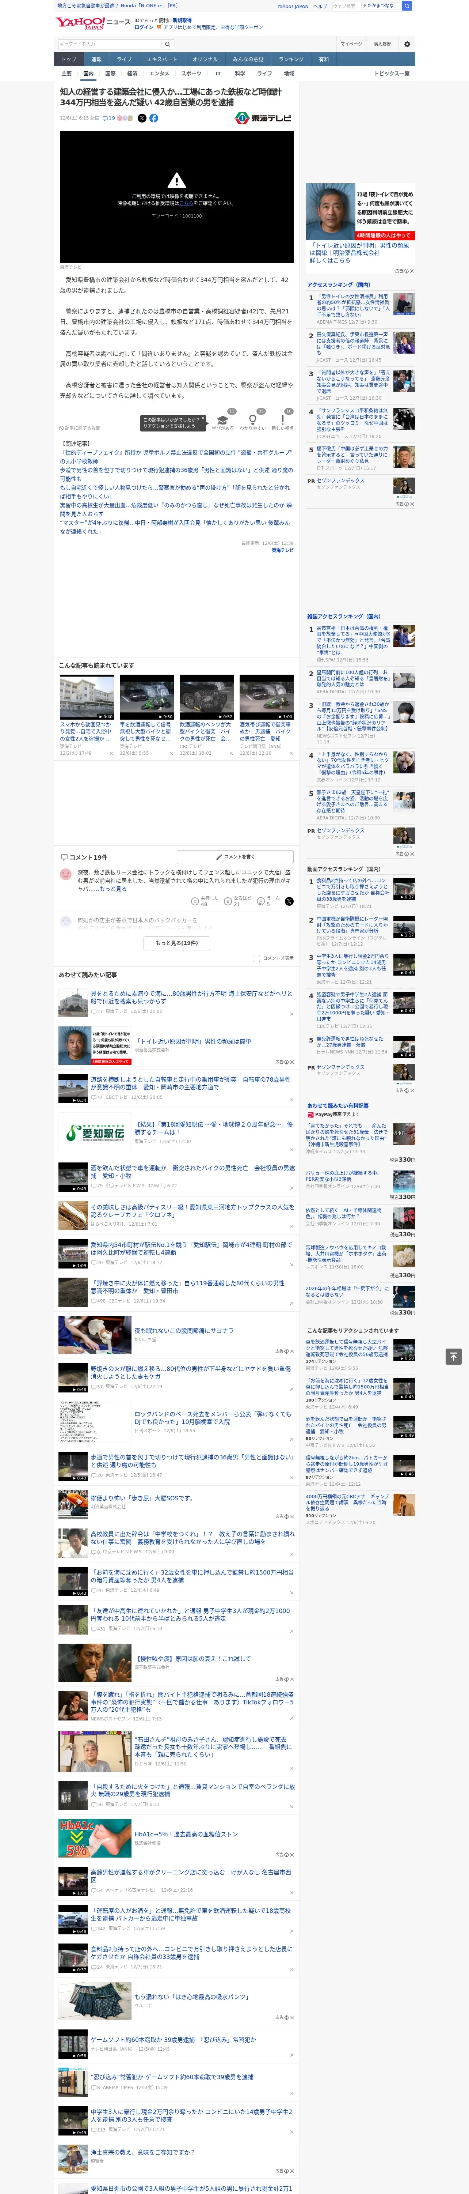Open ranking item 1 about 男性トイレ女性清掃員
469x2194 pixels.
[352, 306]
